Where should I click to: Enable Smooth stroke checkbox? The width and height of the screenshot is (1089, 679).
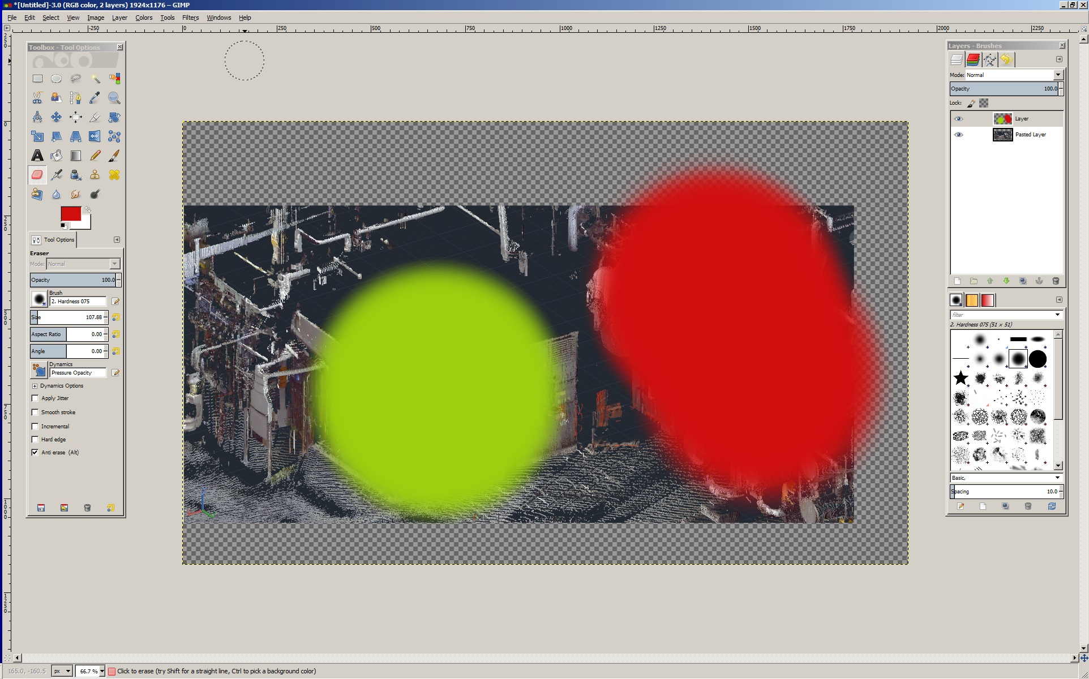(x=35, y=412)
